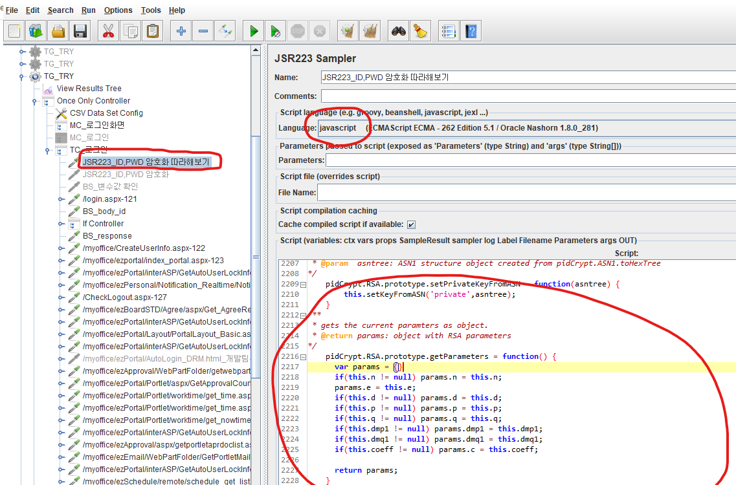Image resolution: width=736 pixels, height=485 pixels.
Task: Select BS_변수값 확인 tree item
Action: (110, 187)
